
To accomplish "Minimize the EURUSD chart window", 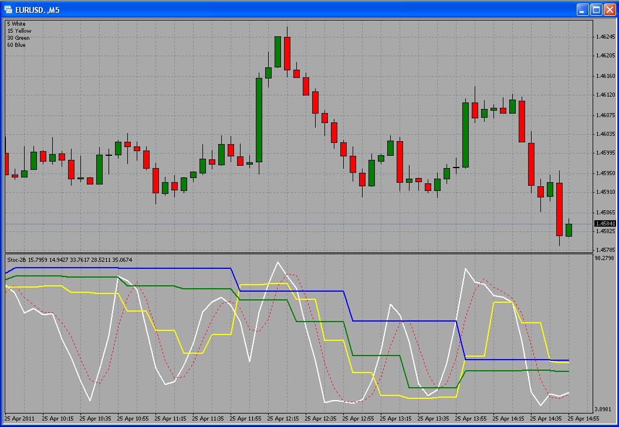I will coord(582,9).
